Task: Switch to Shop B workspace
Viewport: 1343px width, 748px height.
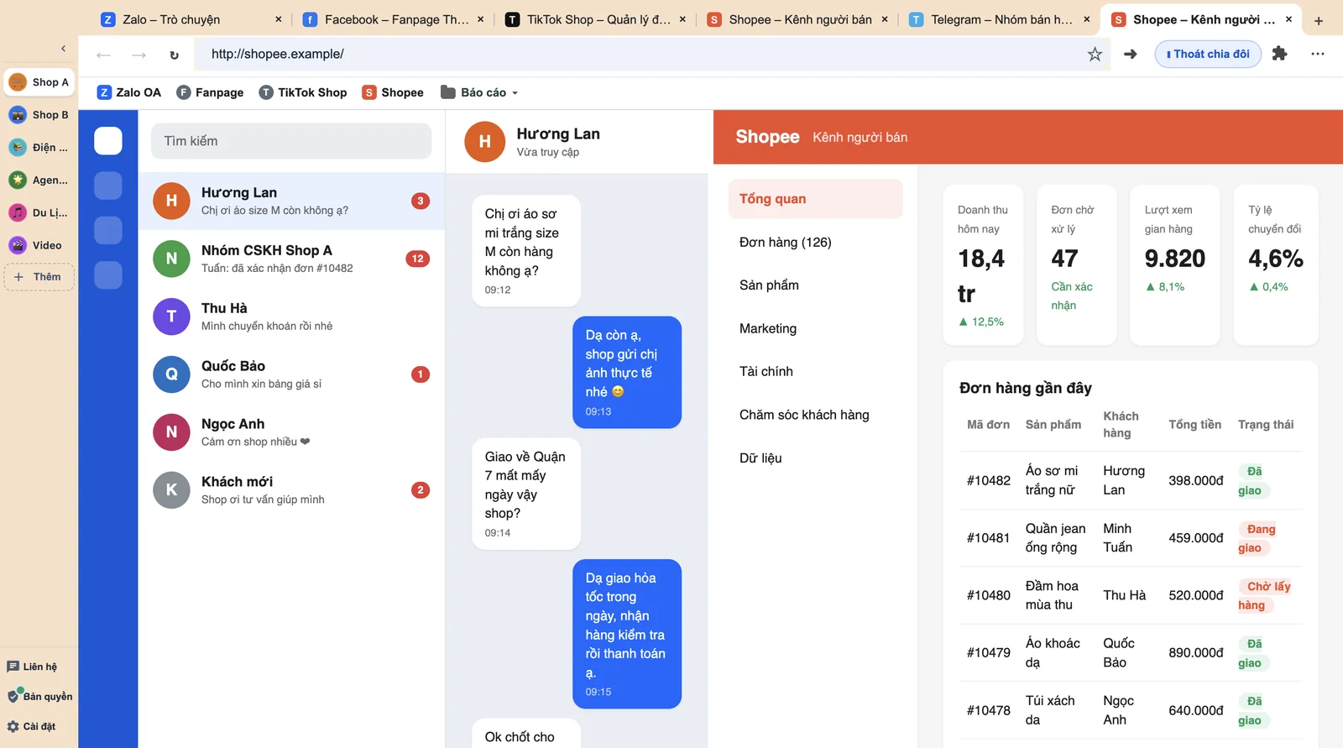Action: click(39, 115)
